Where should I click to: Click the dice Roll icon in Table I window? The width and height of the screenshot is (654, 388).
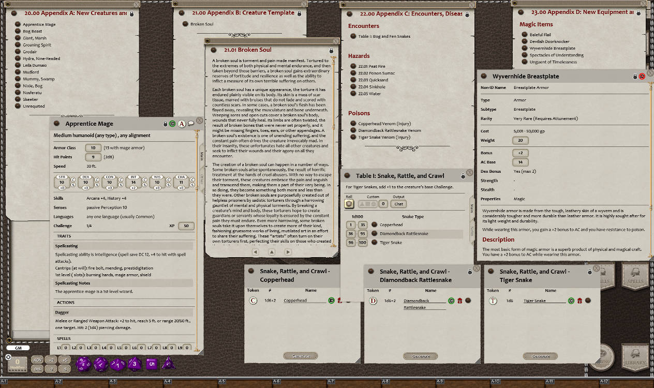pos(349,204)
